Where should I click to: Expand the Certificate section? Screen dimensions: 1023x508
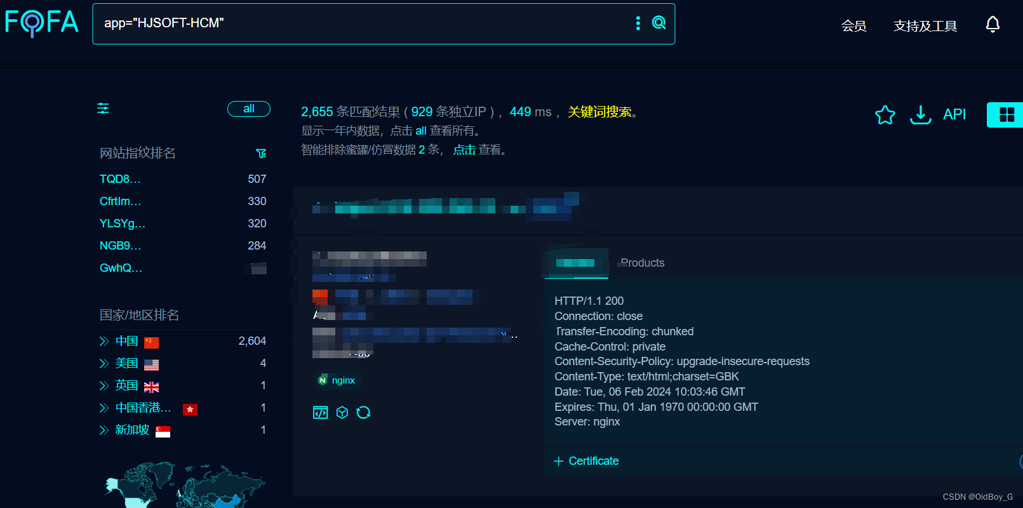point(586,461)
